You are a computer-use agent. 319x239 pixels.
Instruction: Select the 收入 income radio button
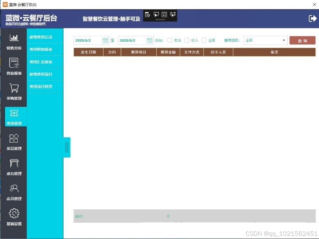click(187, 40)
